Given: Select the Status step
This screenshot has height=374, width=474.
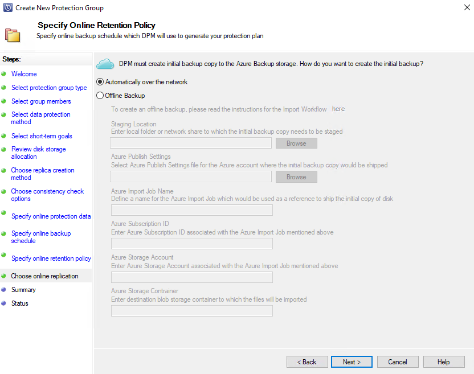Looking at the screenshot, I should (x=19, y=303).
